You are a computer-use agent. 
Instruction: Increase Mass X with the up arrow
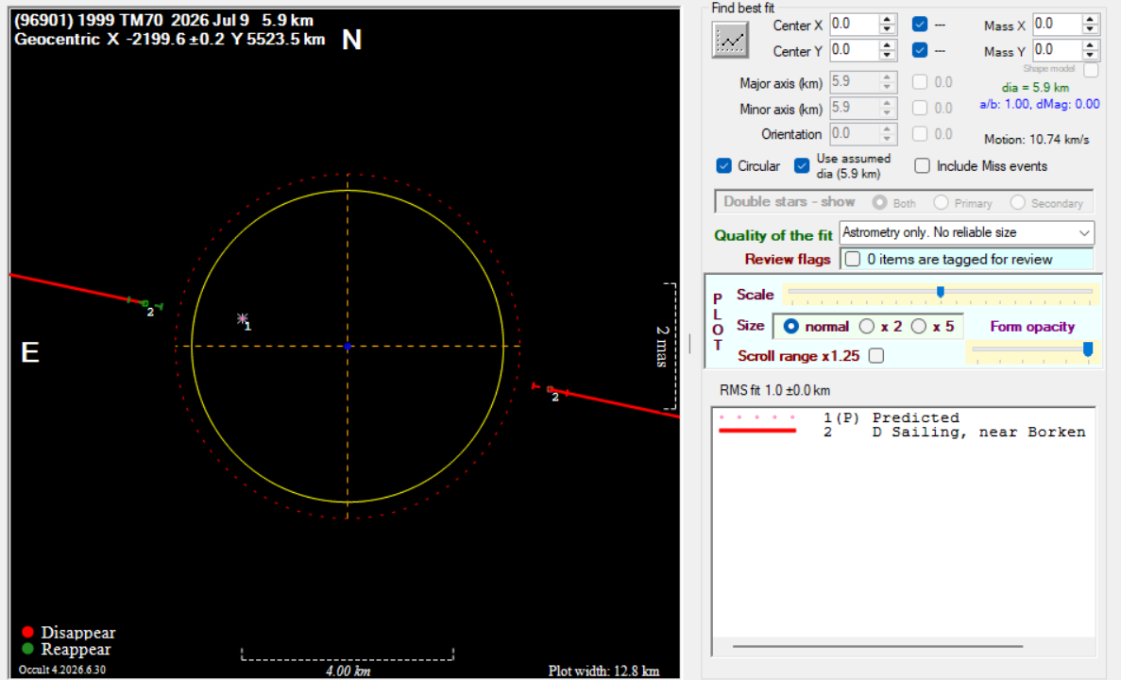click(1090, 19)
